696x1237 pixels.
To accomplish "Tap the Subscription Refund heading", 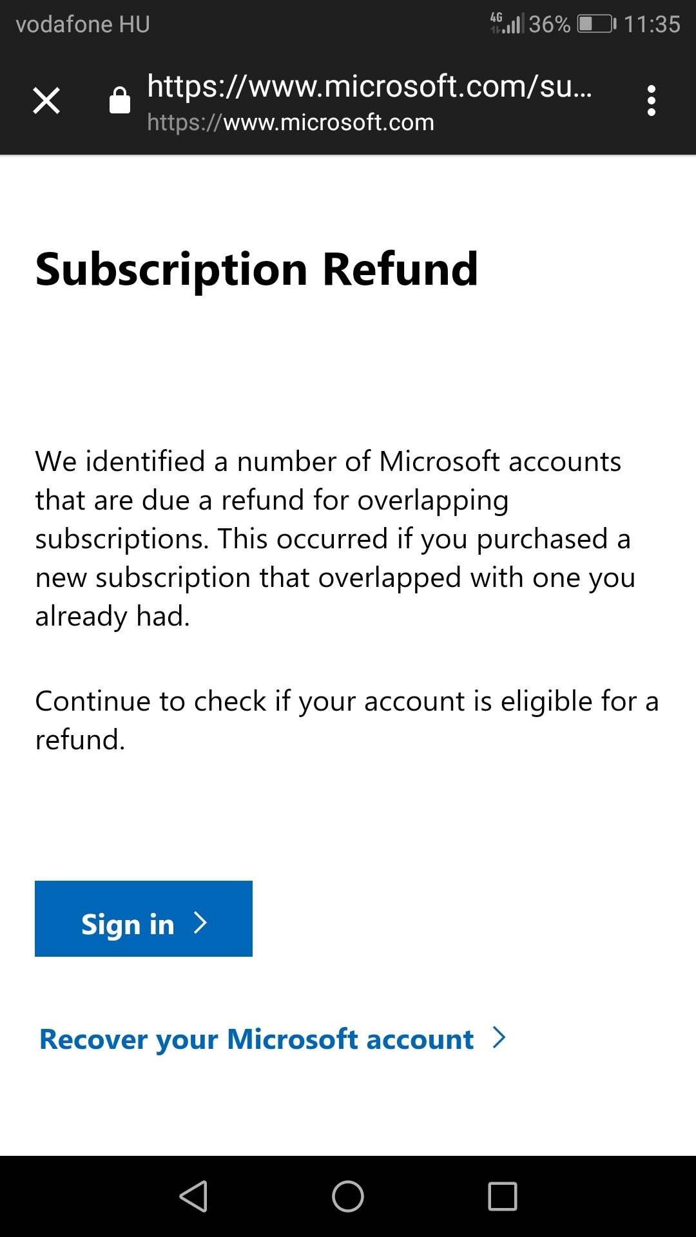I will click(x=256, y=269).
